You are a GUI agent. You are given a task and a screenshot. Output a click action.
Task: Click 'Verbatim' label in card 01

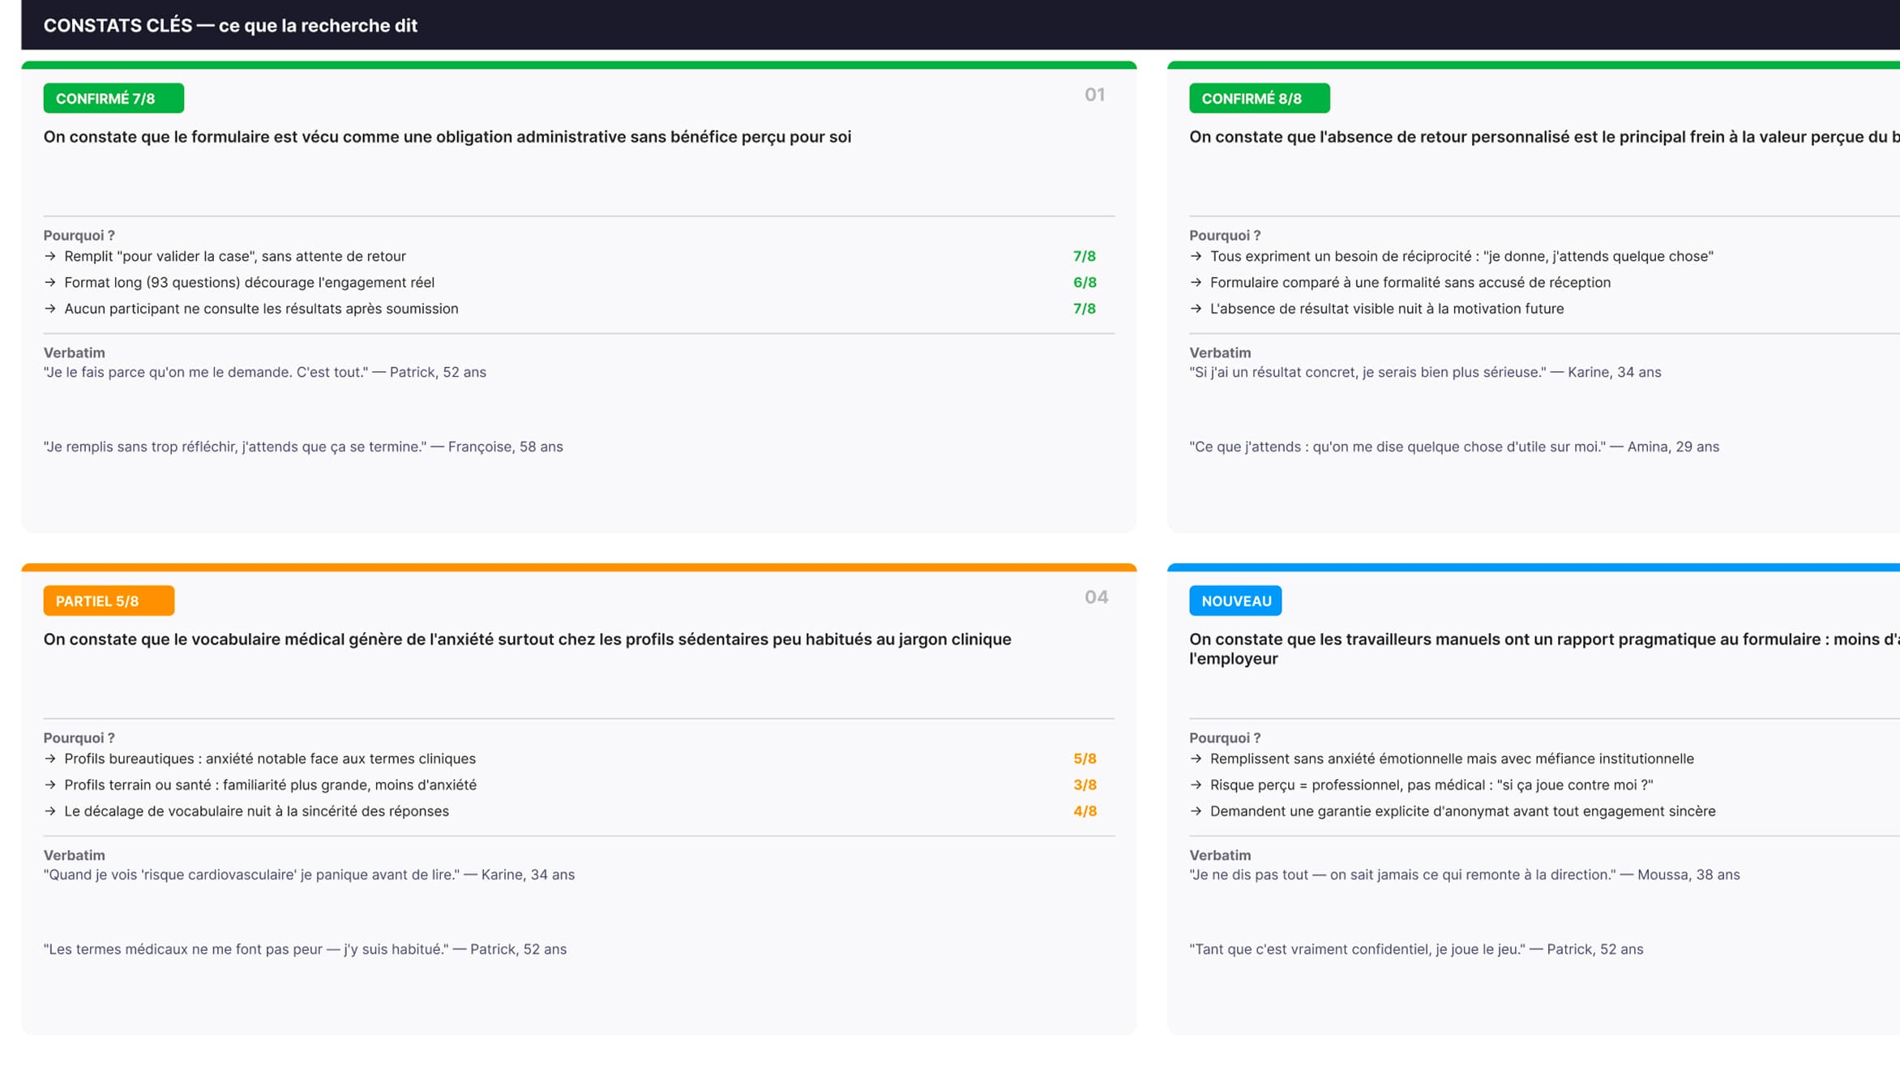click(74, 353)
